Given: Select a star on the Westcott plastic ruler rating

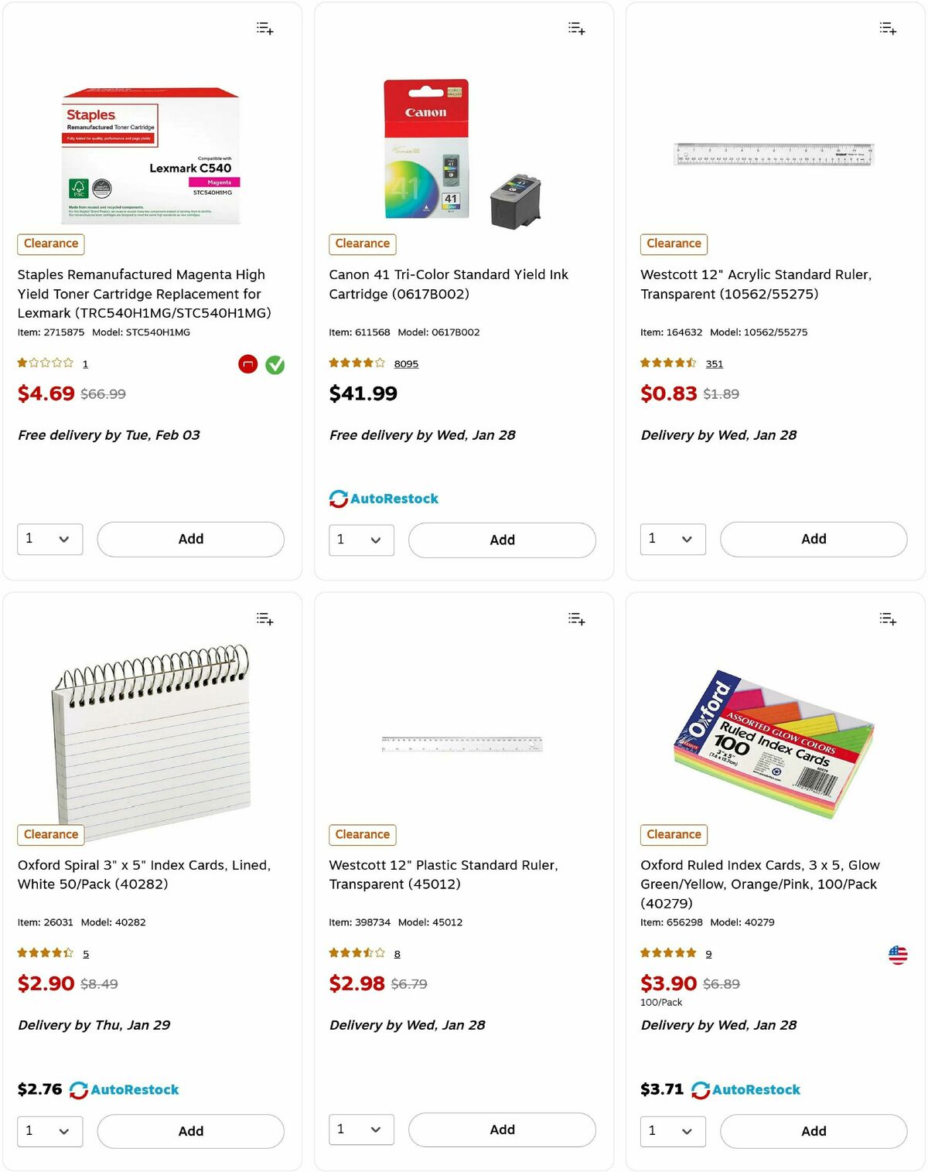Looking at the screenshot, I should point(352,953).
